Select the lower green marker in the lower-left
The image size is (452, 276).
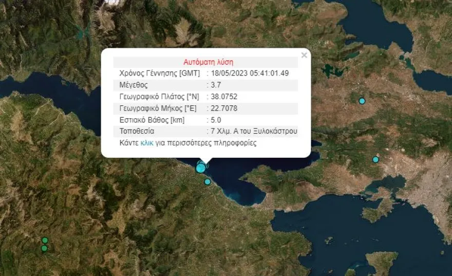(44, 248)
